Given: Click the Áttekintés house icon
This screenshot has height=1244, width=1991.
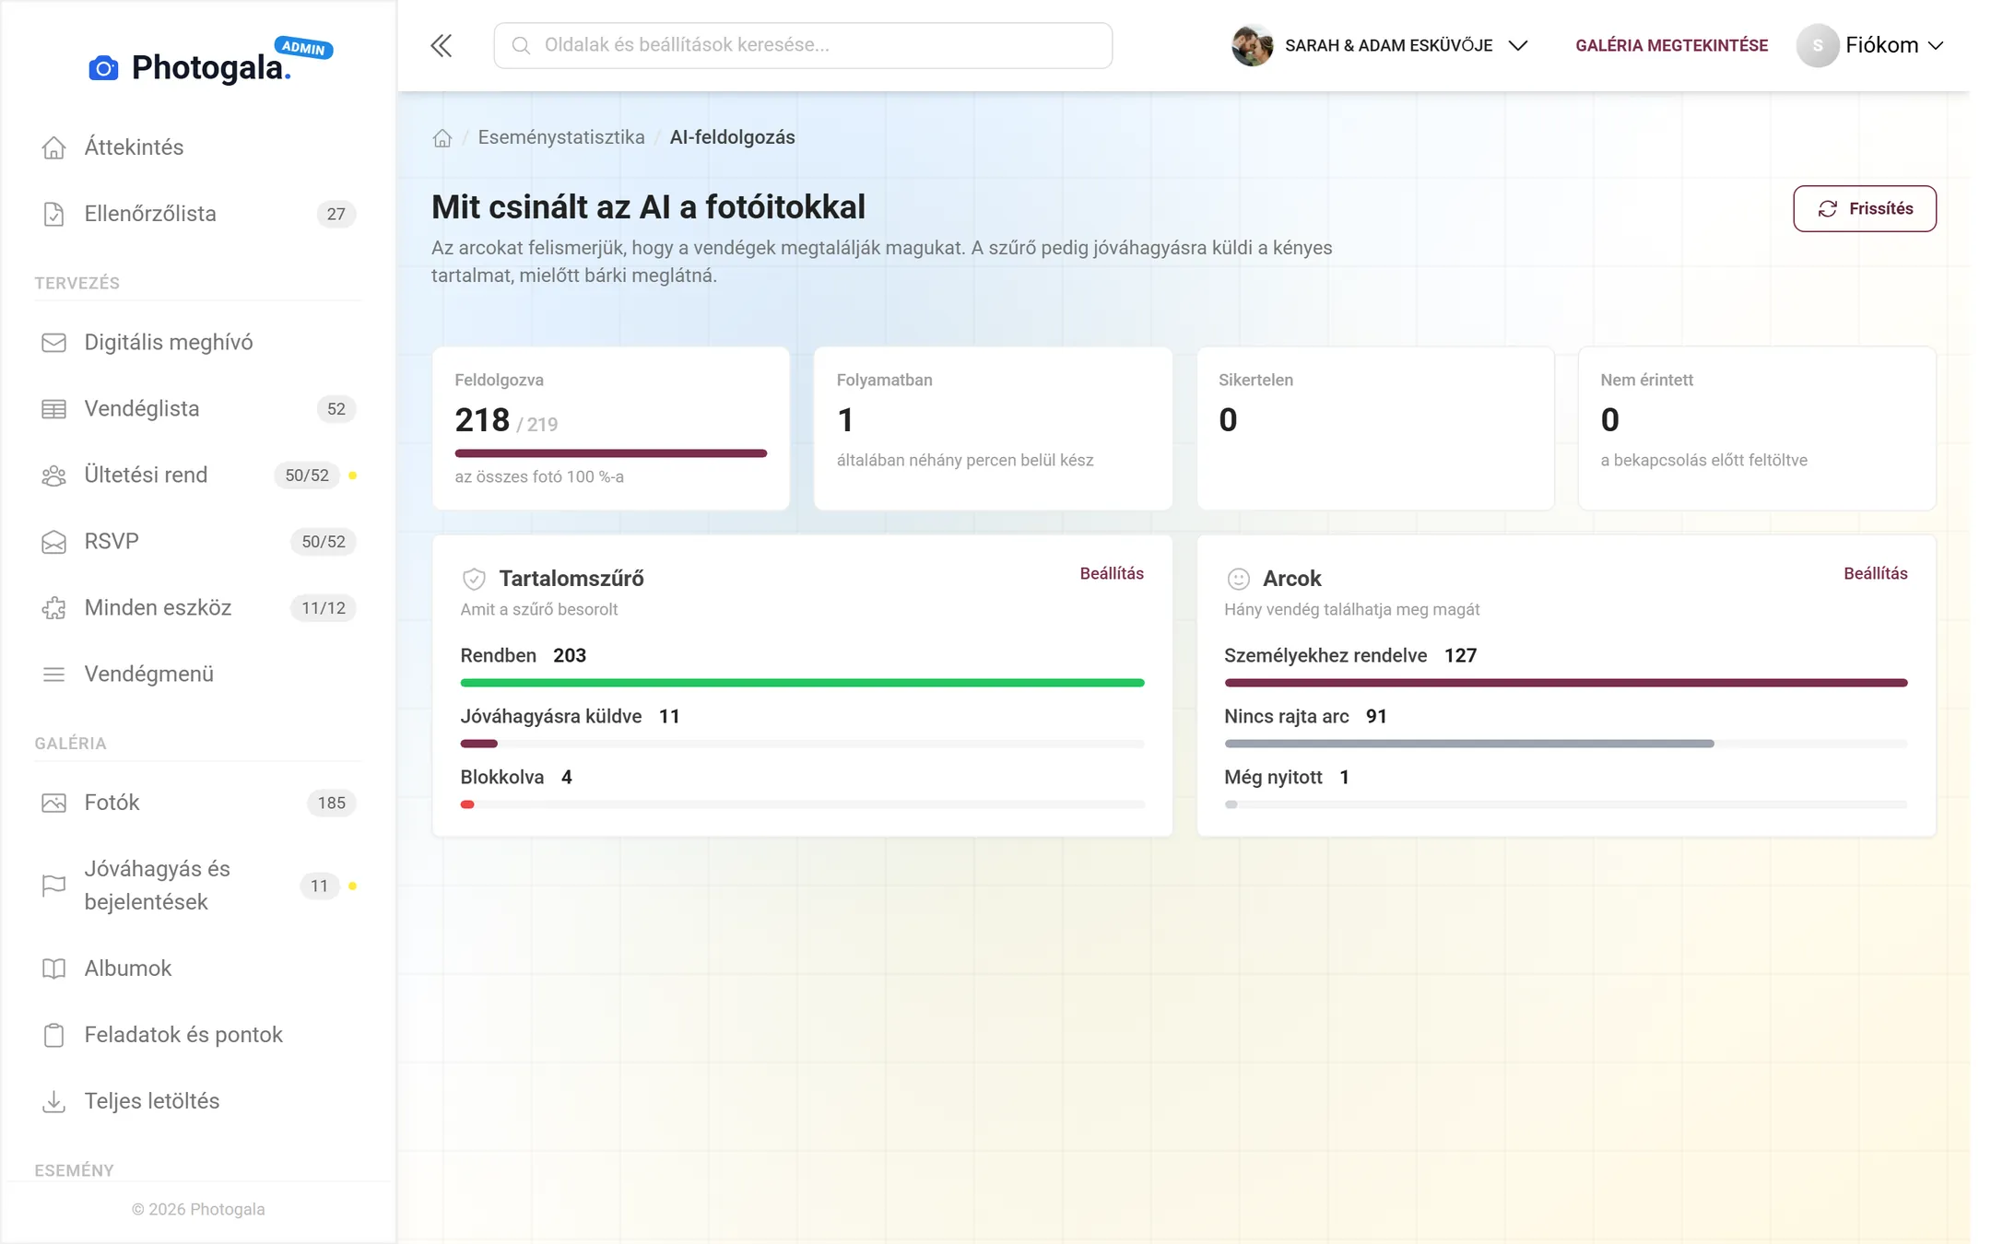Looking at the screenshot, I should coord(53,147).
